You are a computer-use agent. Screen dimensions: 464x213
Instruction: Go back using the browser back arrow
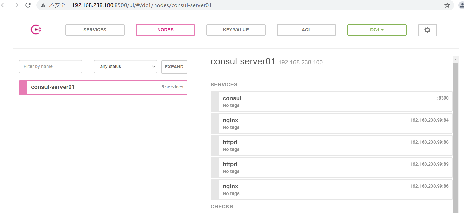pos(4,5)
